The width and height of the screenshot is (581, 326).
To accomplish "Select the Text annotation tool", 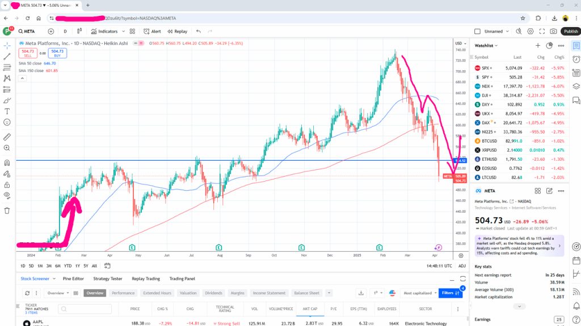I will click(7, 111).
